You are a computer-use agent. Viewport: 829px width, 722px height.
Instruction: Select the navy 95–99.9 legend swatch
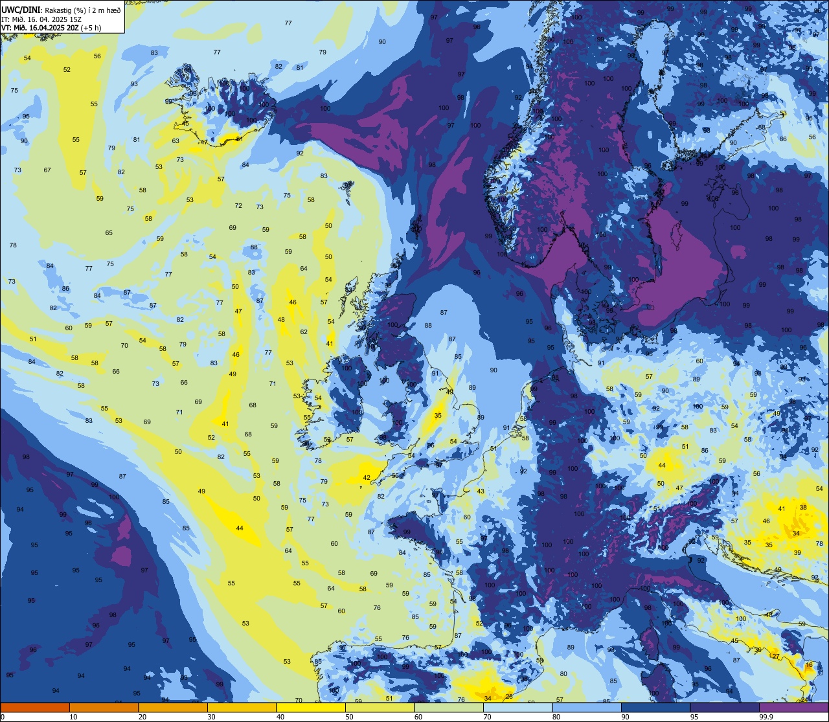[725, 707]
